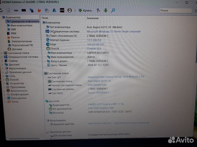Expand the Сервер tree node
Image resolution: width=197 pixels, height=147 pixels.
[2, 61]
